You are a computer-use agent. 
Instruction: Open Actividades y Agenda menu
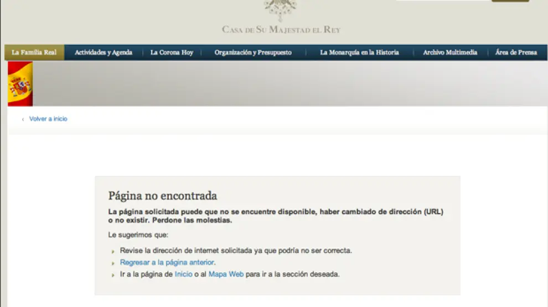(104, 52)
